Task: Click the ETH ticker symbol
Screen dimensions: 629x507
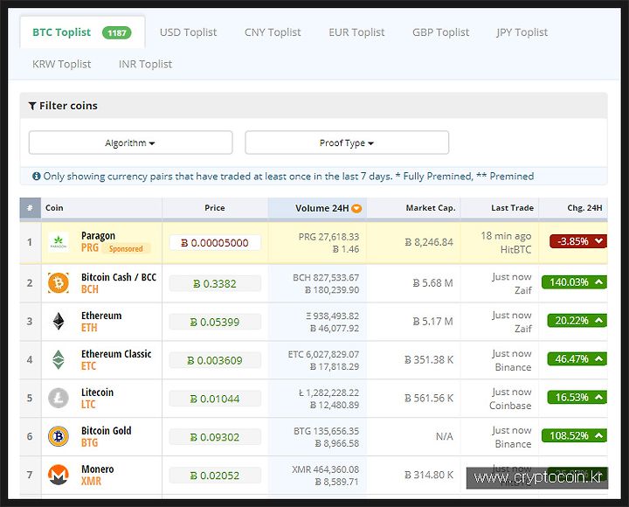Action: [x=89, y=328]
